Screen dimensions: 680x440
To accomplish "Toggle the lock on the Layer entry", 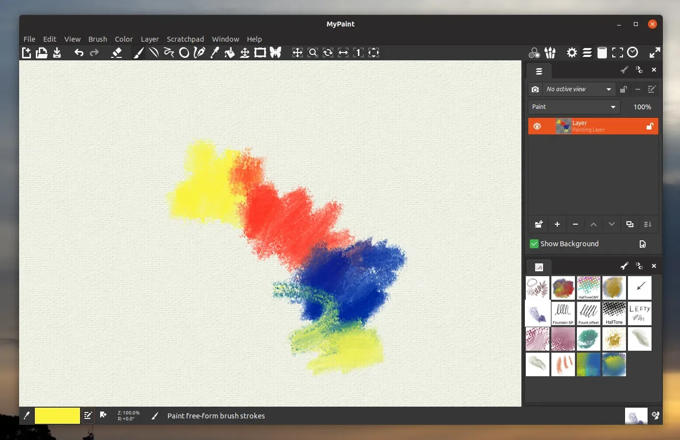I will 650,126.
